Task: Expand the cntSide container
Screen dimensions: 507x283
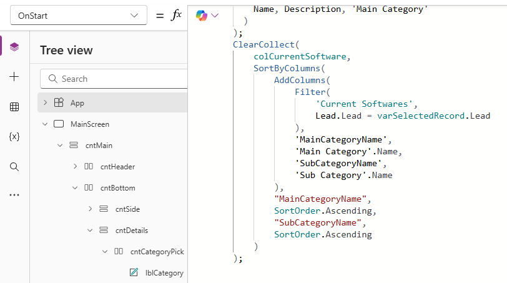Action: (x=90, y=209)
